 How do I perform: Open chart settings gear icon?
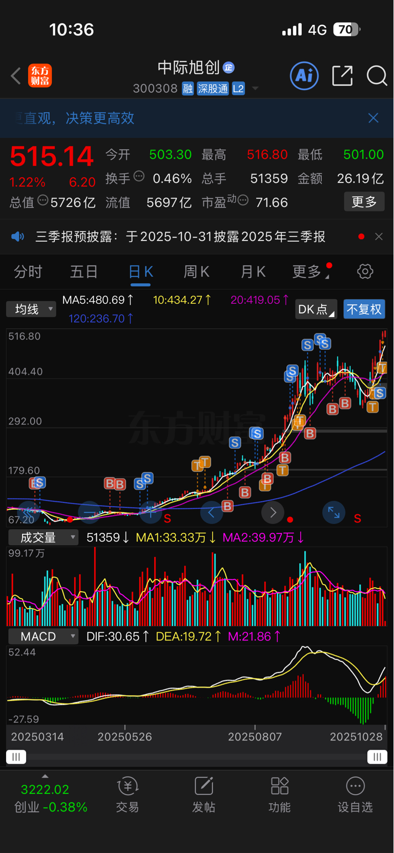(365, 272)
